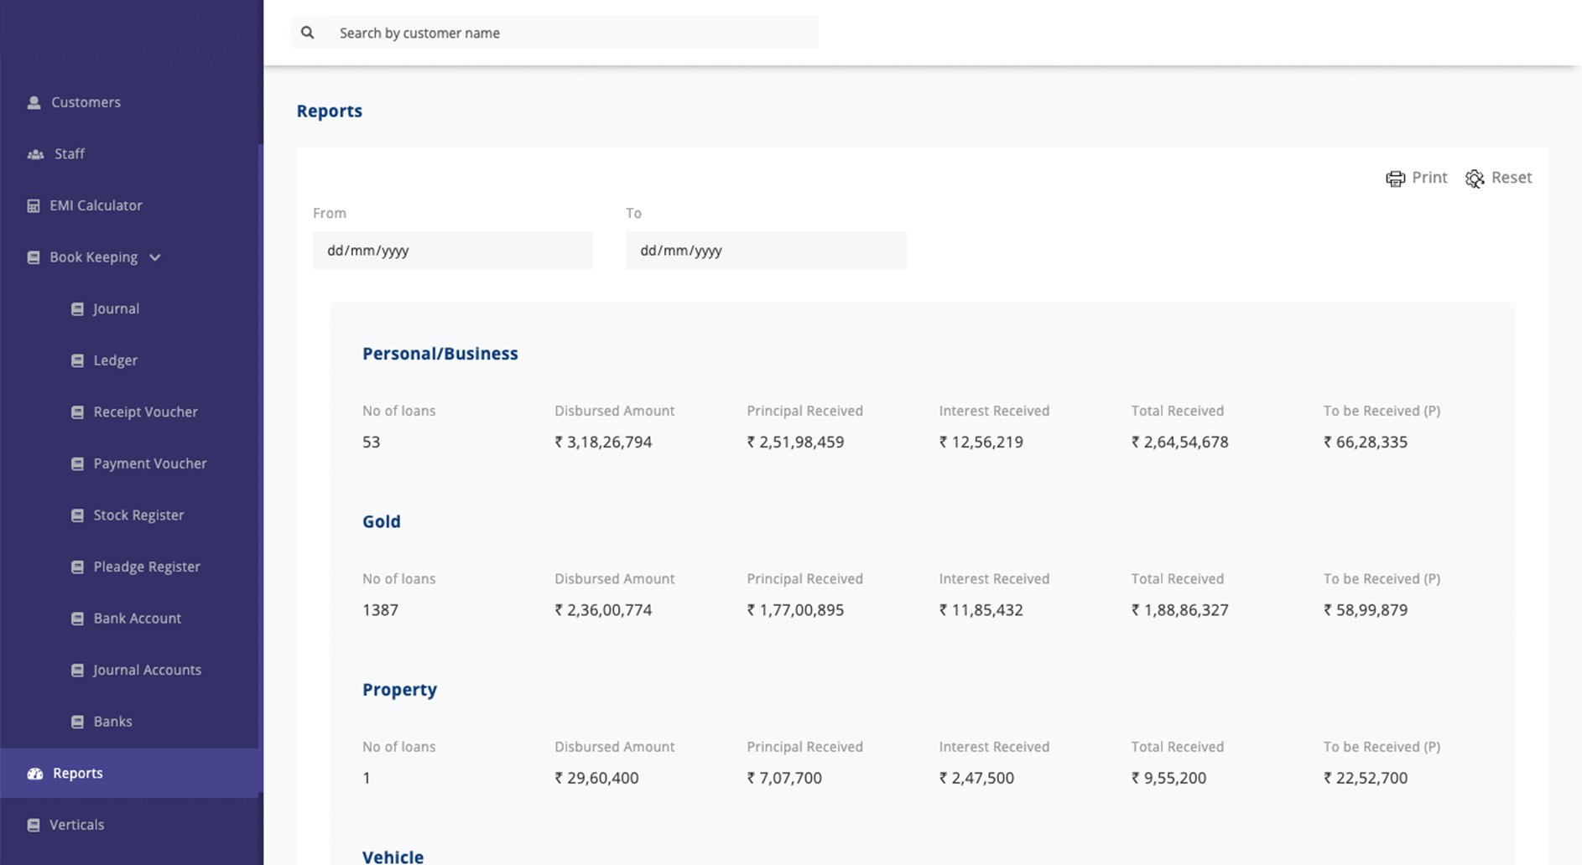Click the Pleadge Register icon
Image resolution: width=1582 pixels, height=865 pixels.
pyautogui.click(x=77, y=567)
